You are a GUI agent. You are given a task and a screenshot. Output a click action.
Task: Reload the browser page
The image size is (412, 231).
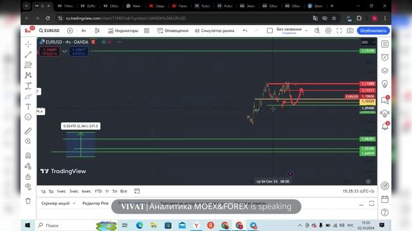pos(48,18)
